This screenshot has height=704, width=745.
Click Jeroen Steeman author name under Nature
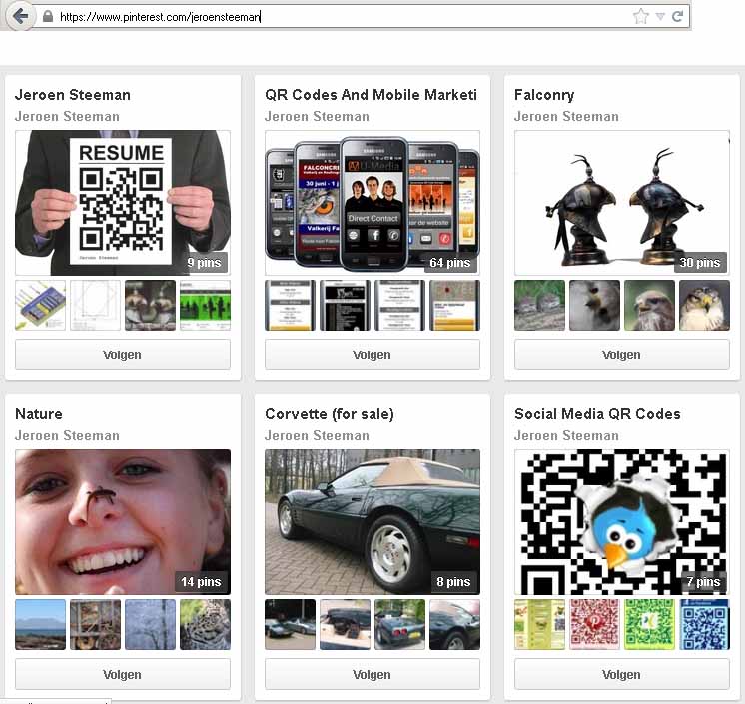(67, 435)
